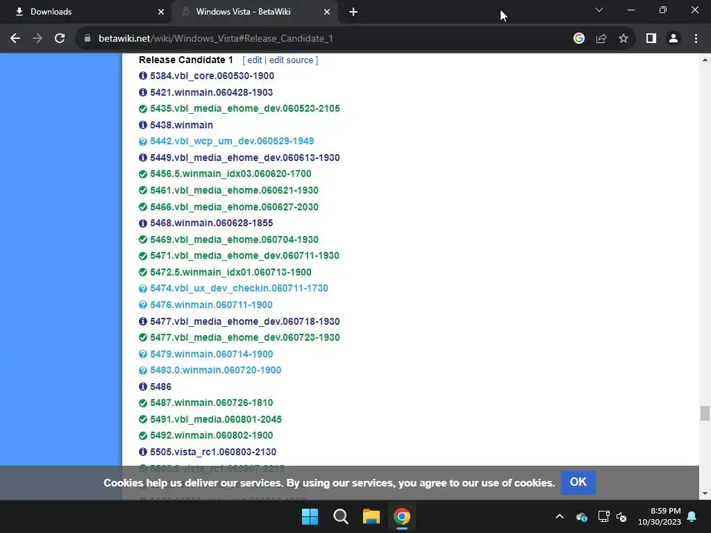
Task: Open the Windows Start menu
Action: 310,516
